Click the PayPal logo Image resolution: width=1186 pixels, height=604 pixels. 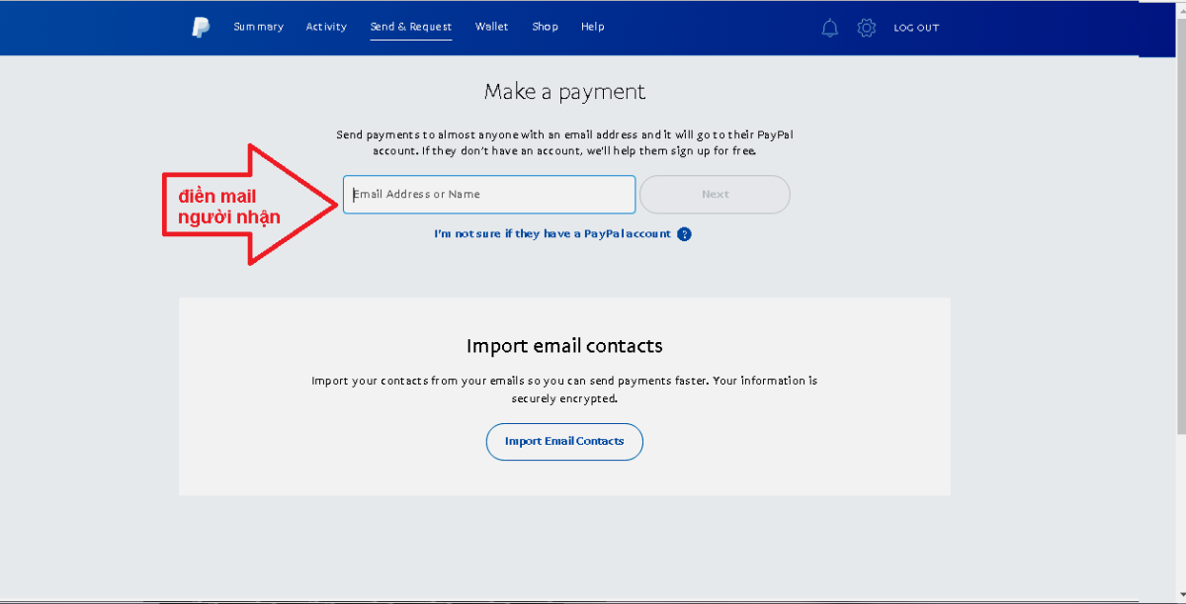tap(201, 28)
